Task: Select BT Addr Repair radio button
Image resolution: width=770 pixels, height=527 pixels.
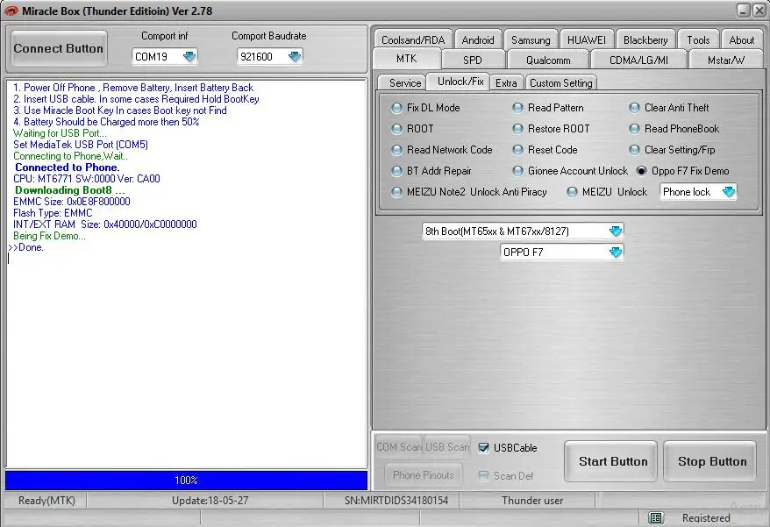Action: click(x=396, y=171)
